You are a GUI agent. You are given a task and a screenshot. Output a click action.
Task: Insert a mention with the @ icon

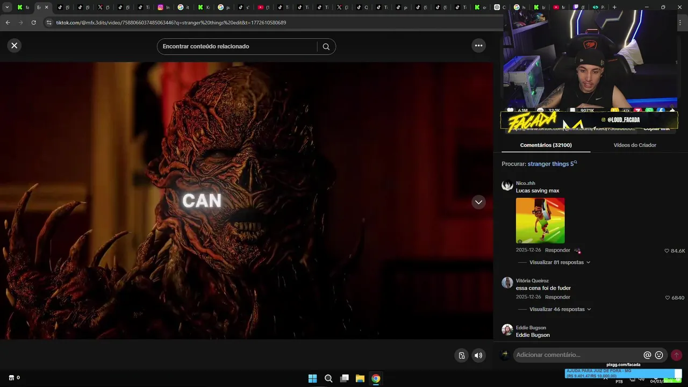coord(647,355)
